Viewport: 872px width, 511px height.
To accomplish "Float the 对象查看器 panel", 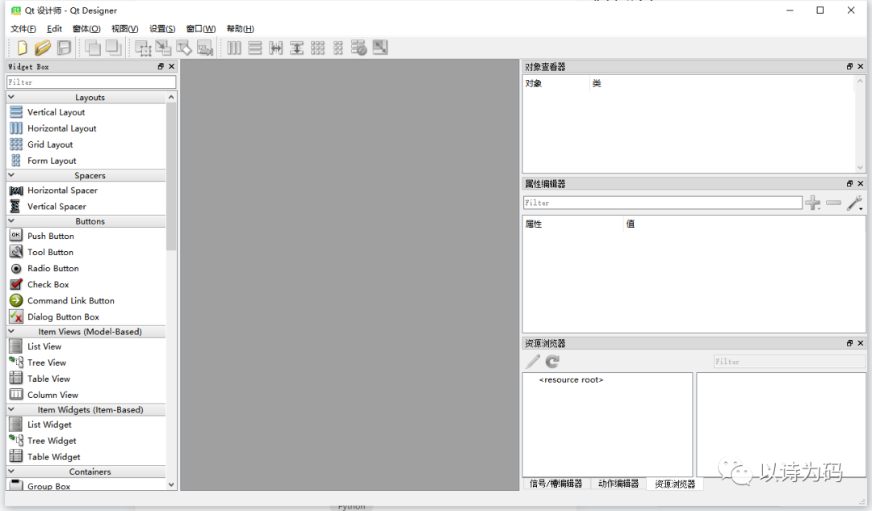I will (x=849, y=66).
